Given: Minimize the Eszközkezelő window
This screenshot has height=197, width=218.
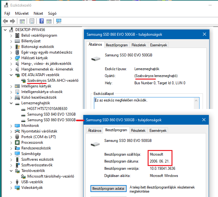Looking at the screenshot, I should tap(210, 5).
